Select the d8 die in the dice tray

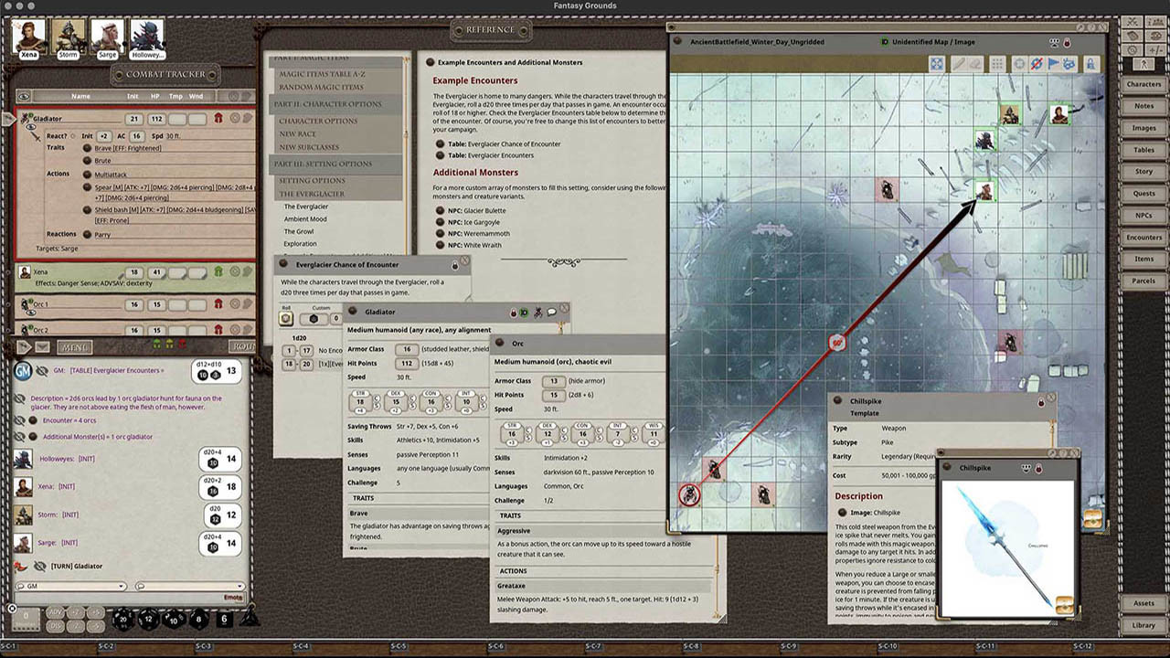click(x=199, y=620)
